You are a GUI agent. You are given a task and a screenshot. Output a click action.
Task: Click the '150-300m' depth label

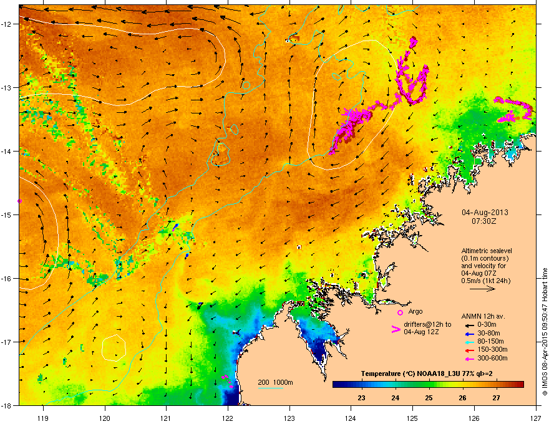click(492, 349)
